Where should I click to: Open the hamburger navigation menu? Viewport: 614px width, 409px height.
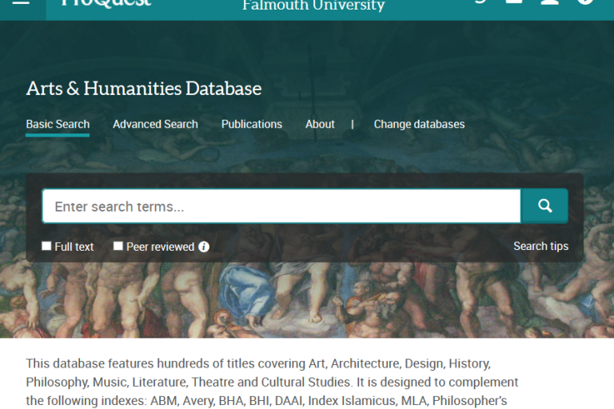coord(21,3)
